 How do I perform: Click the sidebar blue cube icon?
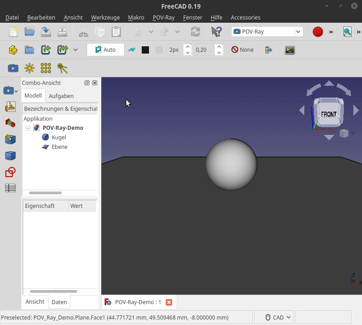click(x=10, y=156)
